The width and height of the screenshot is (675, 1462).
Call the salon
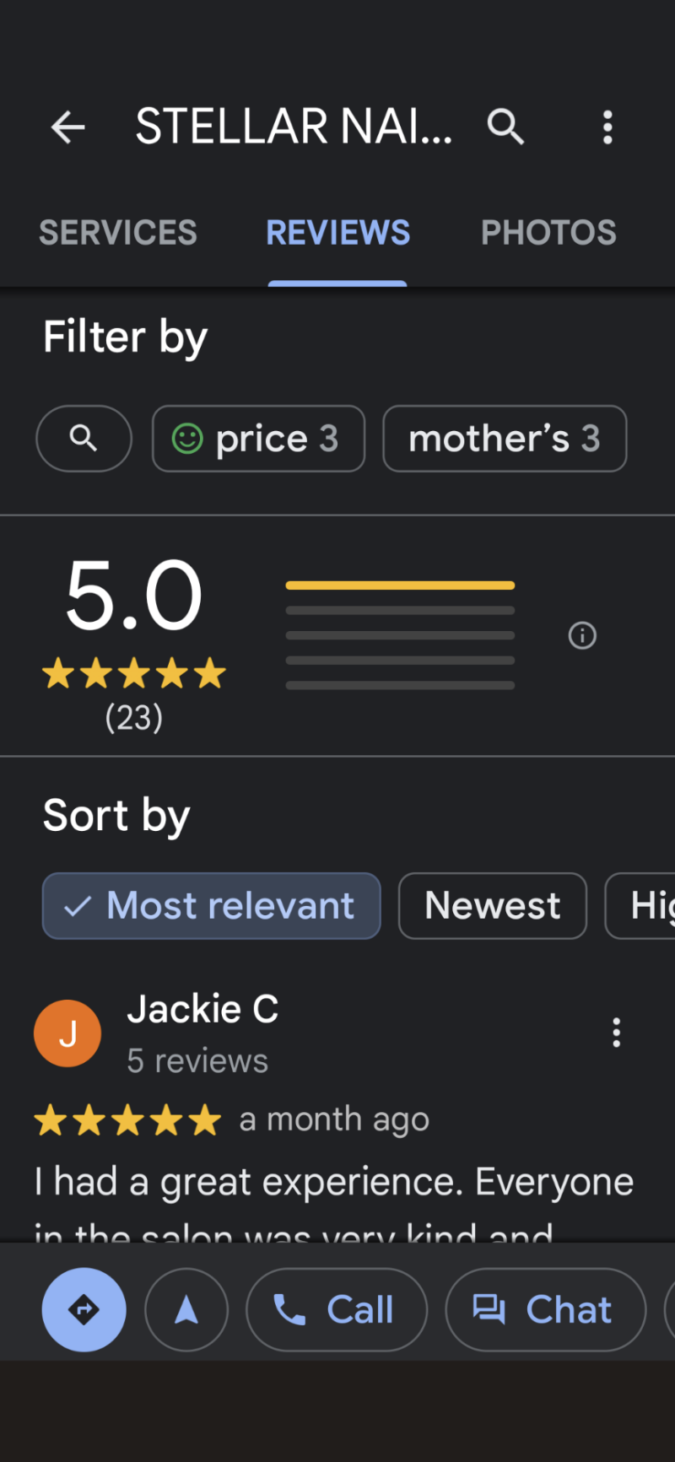pos(336,1310)
